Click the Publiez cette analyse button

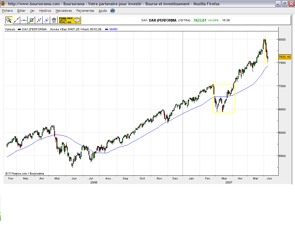coord(70,20)
